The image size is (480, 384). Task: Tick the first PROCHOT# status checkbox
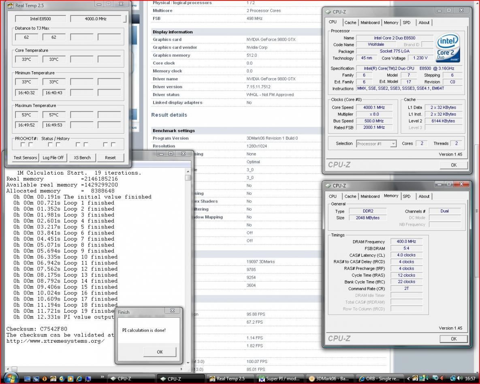(23, 145)
